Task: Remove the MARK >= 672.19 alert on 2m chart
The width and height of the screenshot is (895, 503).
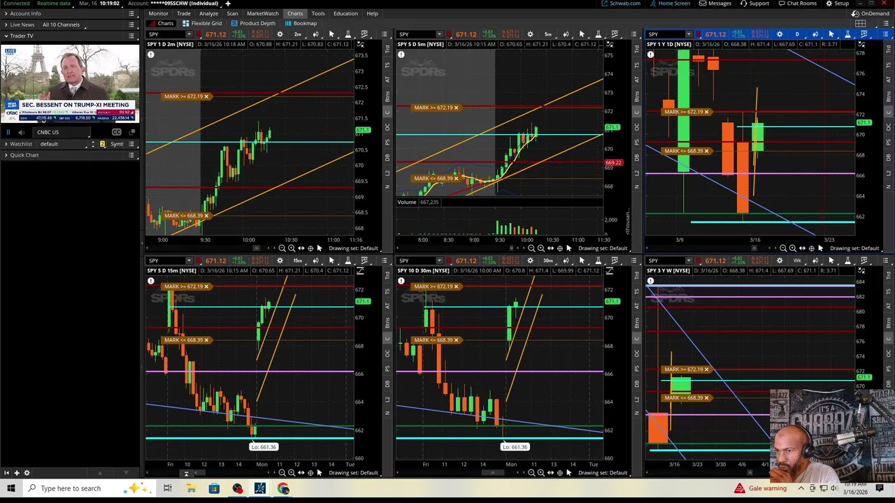Action: click(x=206, y=96)
